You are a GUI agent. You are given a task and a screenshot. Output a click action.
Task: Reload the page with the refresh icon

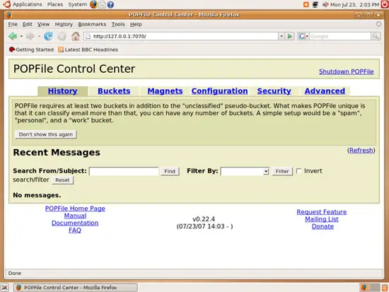tap(48, 37)
